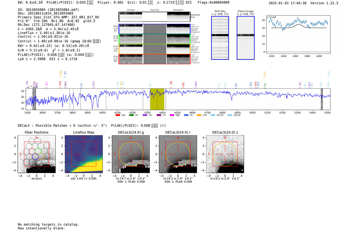Click the Gaussian line fit plot
The height and width of the screenshot is (242, 356).
298,35
